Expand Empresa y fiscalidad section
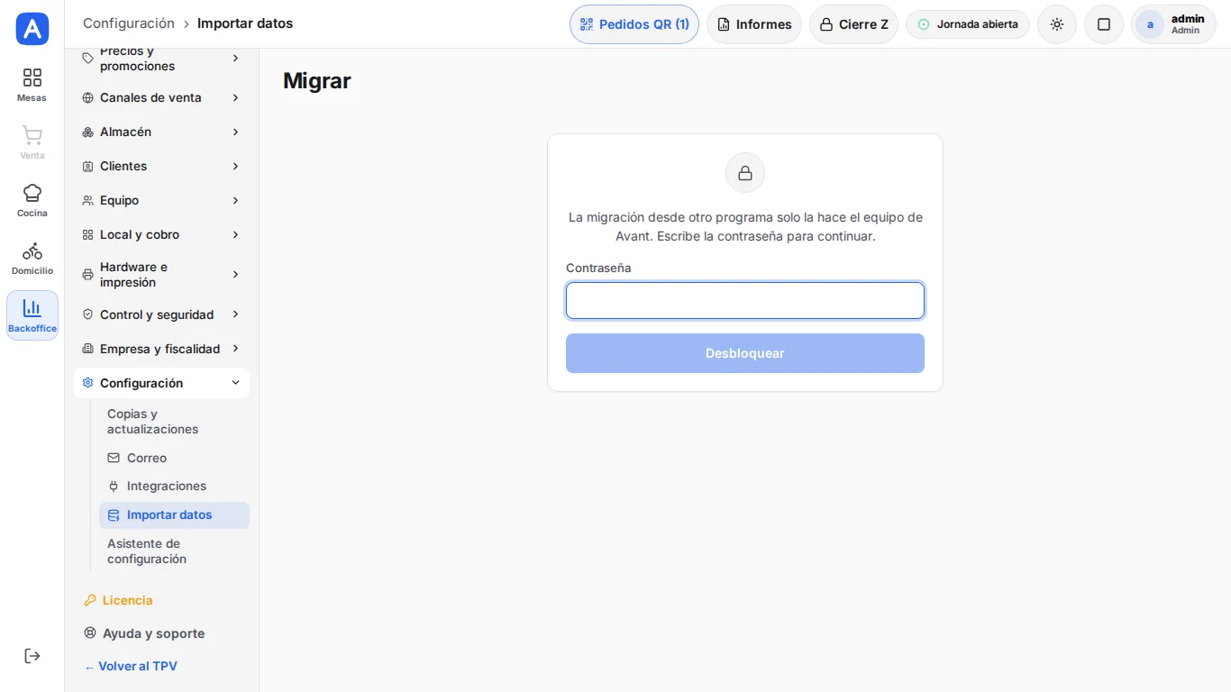The height and width of the screenshot is (692, 1231). (162, 349)
